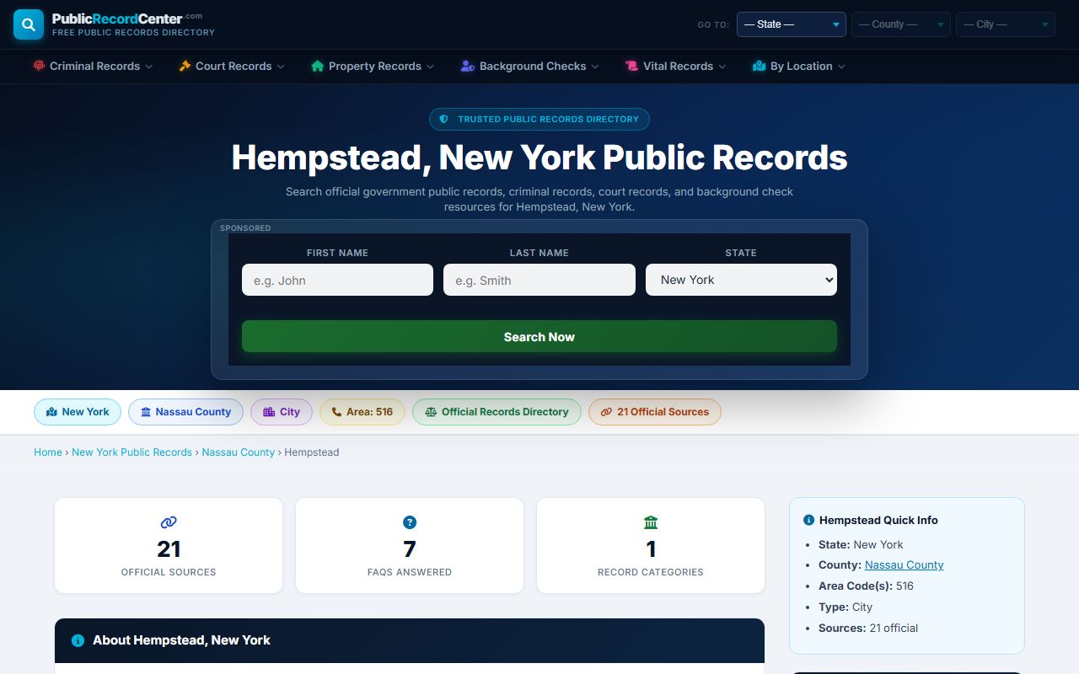Click the link icon in 21 Official Sources chip

tap(606, 412)
